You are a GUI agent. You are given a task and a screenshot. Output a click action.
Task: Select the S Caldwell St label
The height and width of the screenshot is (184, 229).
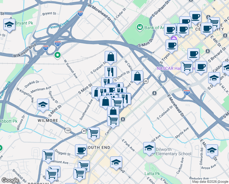[x=165, y=113]
